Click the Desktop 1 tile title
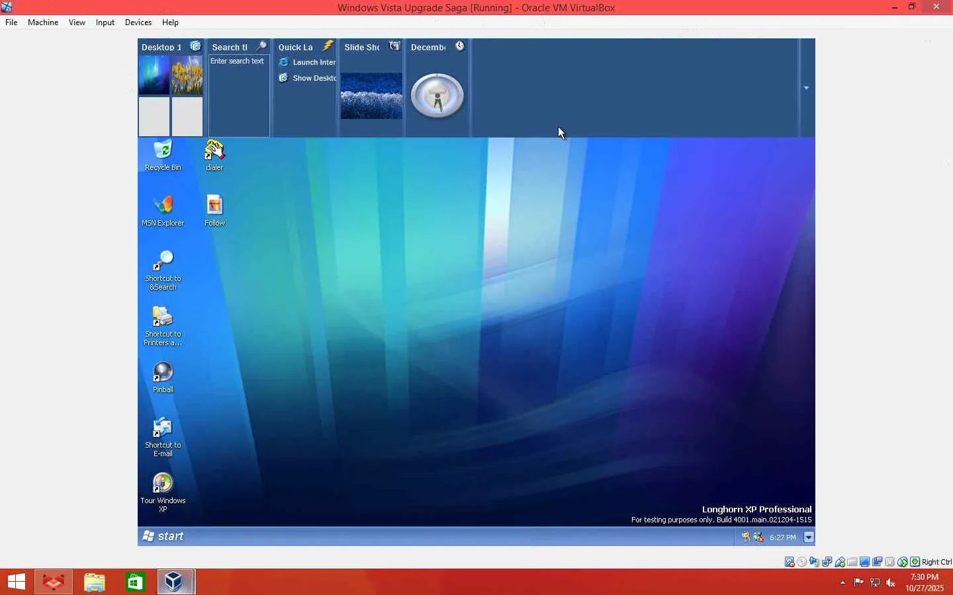Viewport: 953px width, 595px height. [161, 47]
